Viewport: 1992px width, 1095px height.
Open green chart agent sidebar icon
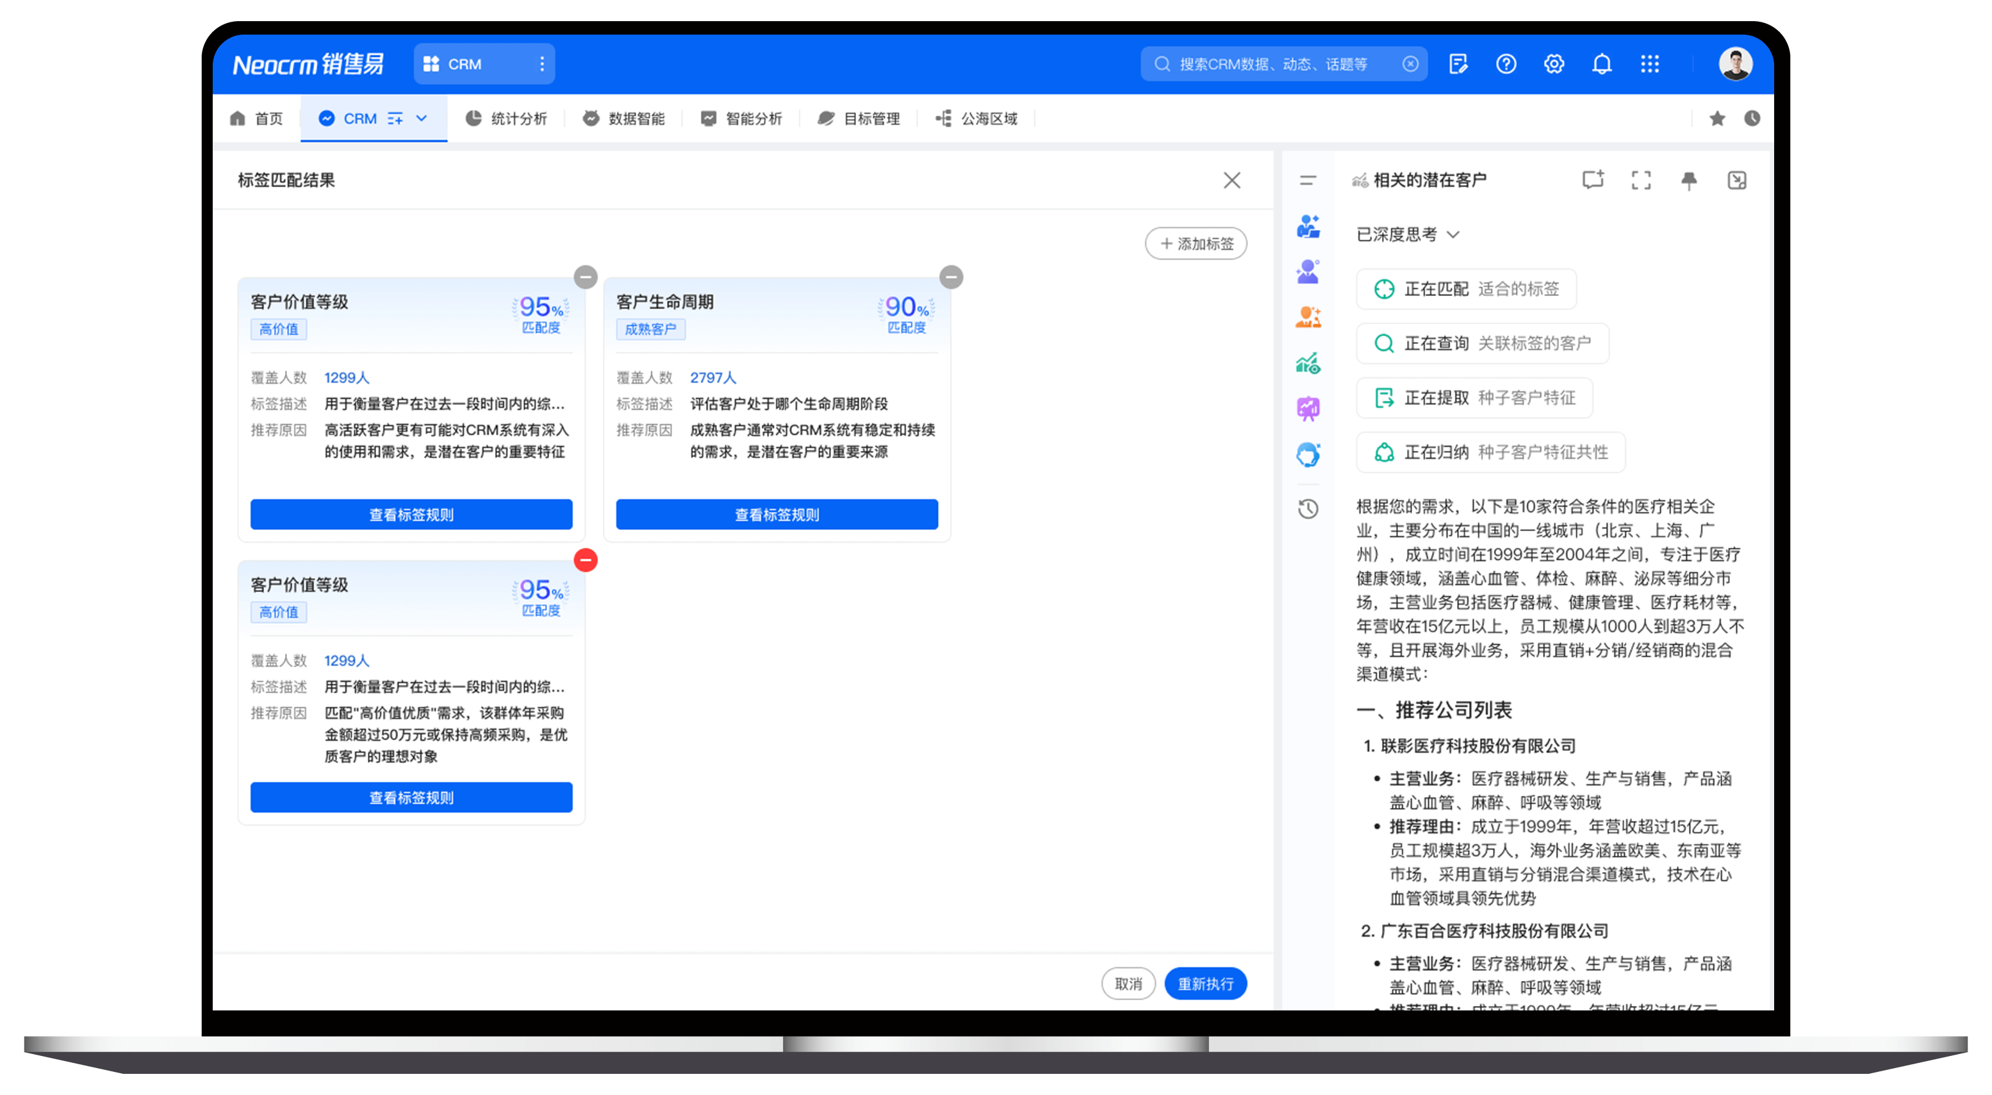pyautogui.click(x=1308, y=363)
